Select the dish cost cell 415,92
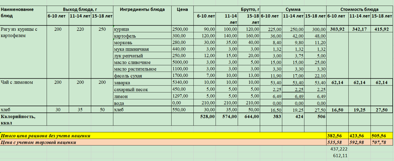Screen dimensions: 394x161 pos(381,29)
